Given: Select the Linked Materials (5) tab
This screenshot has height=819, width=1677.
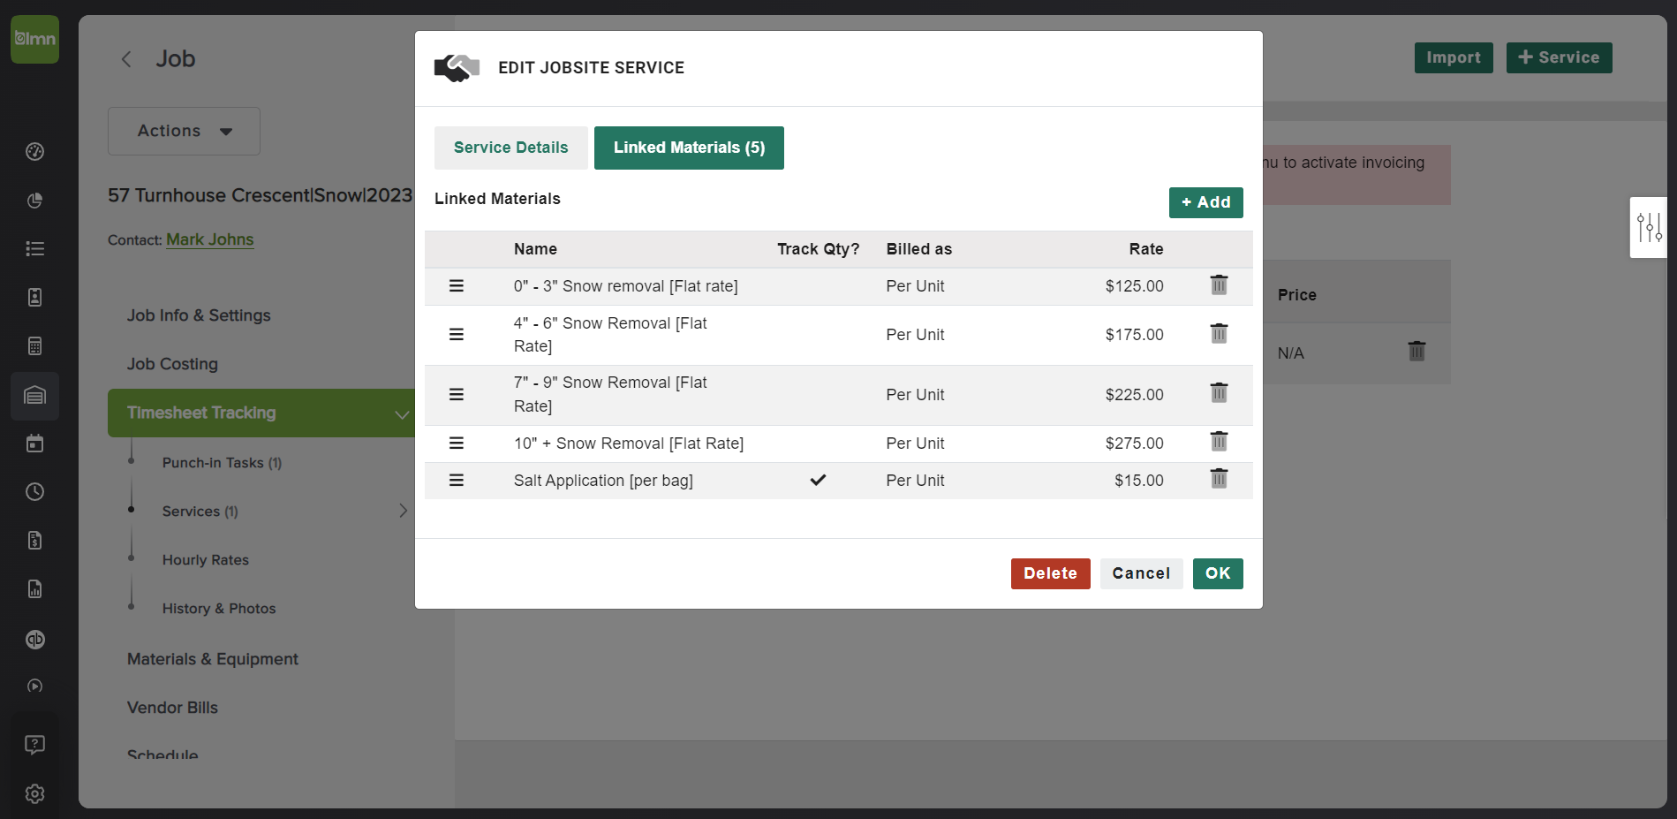Looking at the screenshot, I should coord(689,148).
